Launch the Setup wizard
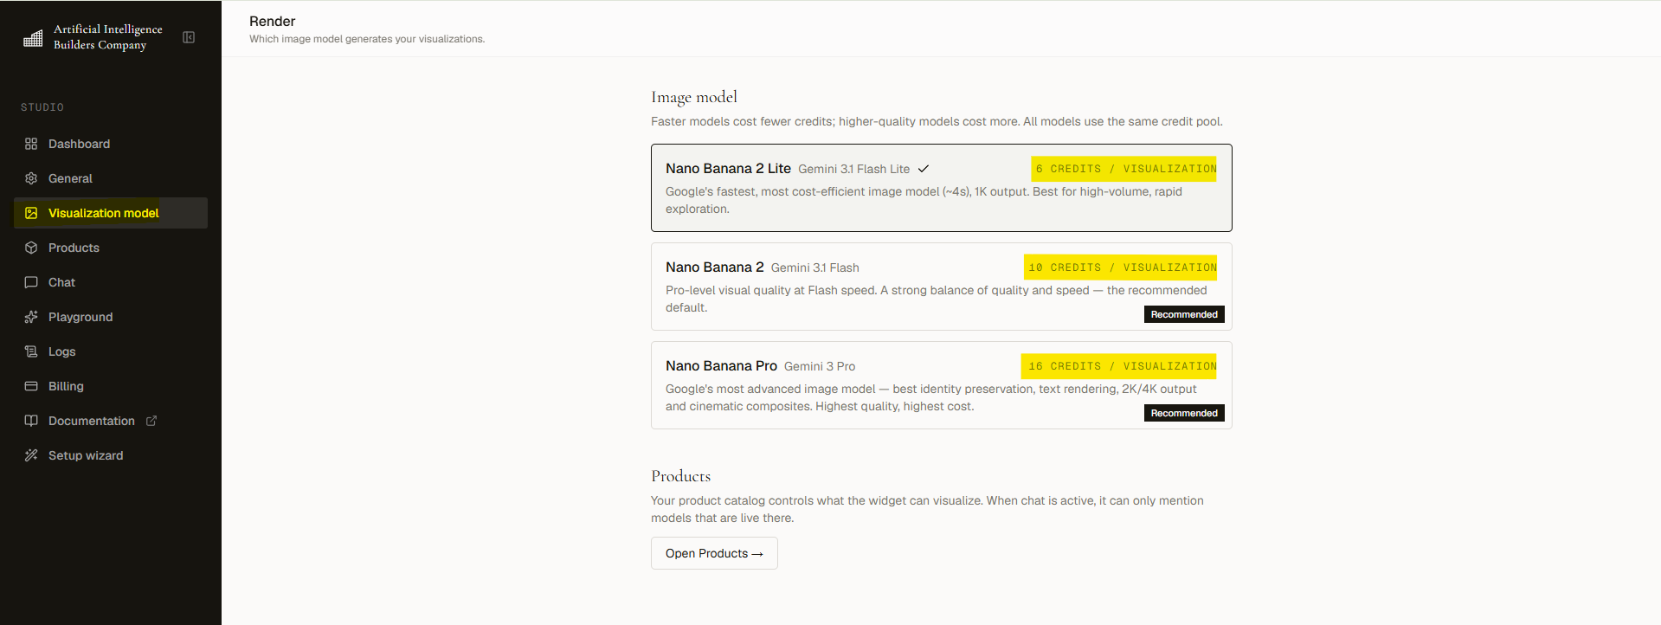The width and height of the screenshot is (1661, 625). point(111,455)
